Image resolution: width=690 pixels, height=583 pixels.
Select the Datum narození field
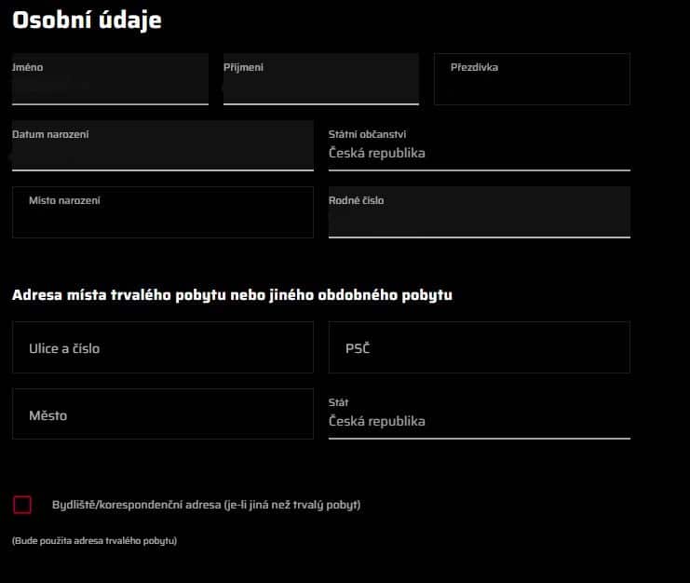point(163,145)
